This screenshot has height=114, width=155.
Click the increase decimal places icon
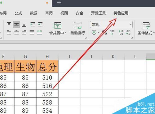121,33
